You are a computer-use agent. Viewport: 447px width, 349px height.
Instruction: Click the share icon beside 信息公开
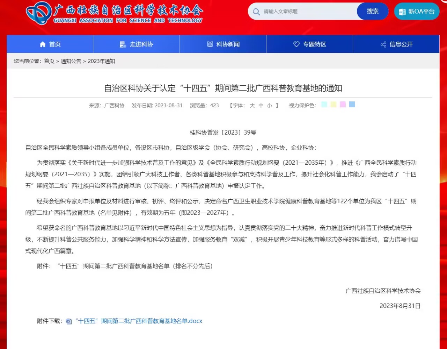pyautogui.click(x=383, y=44)
